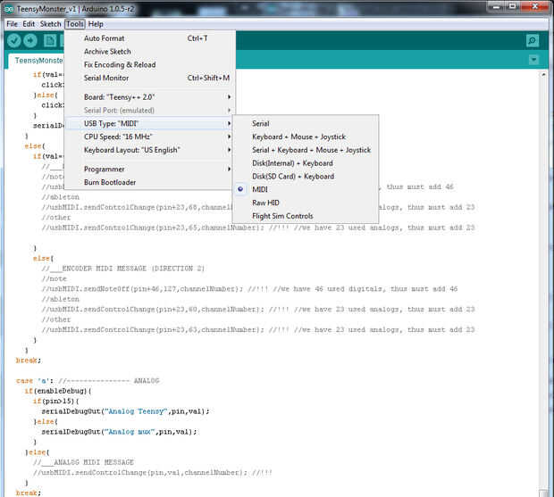Click the Upload arrow toolbar icon
Screen dimensions: 554x497
click(x=30, y=41)
